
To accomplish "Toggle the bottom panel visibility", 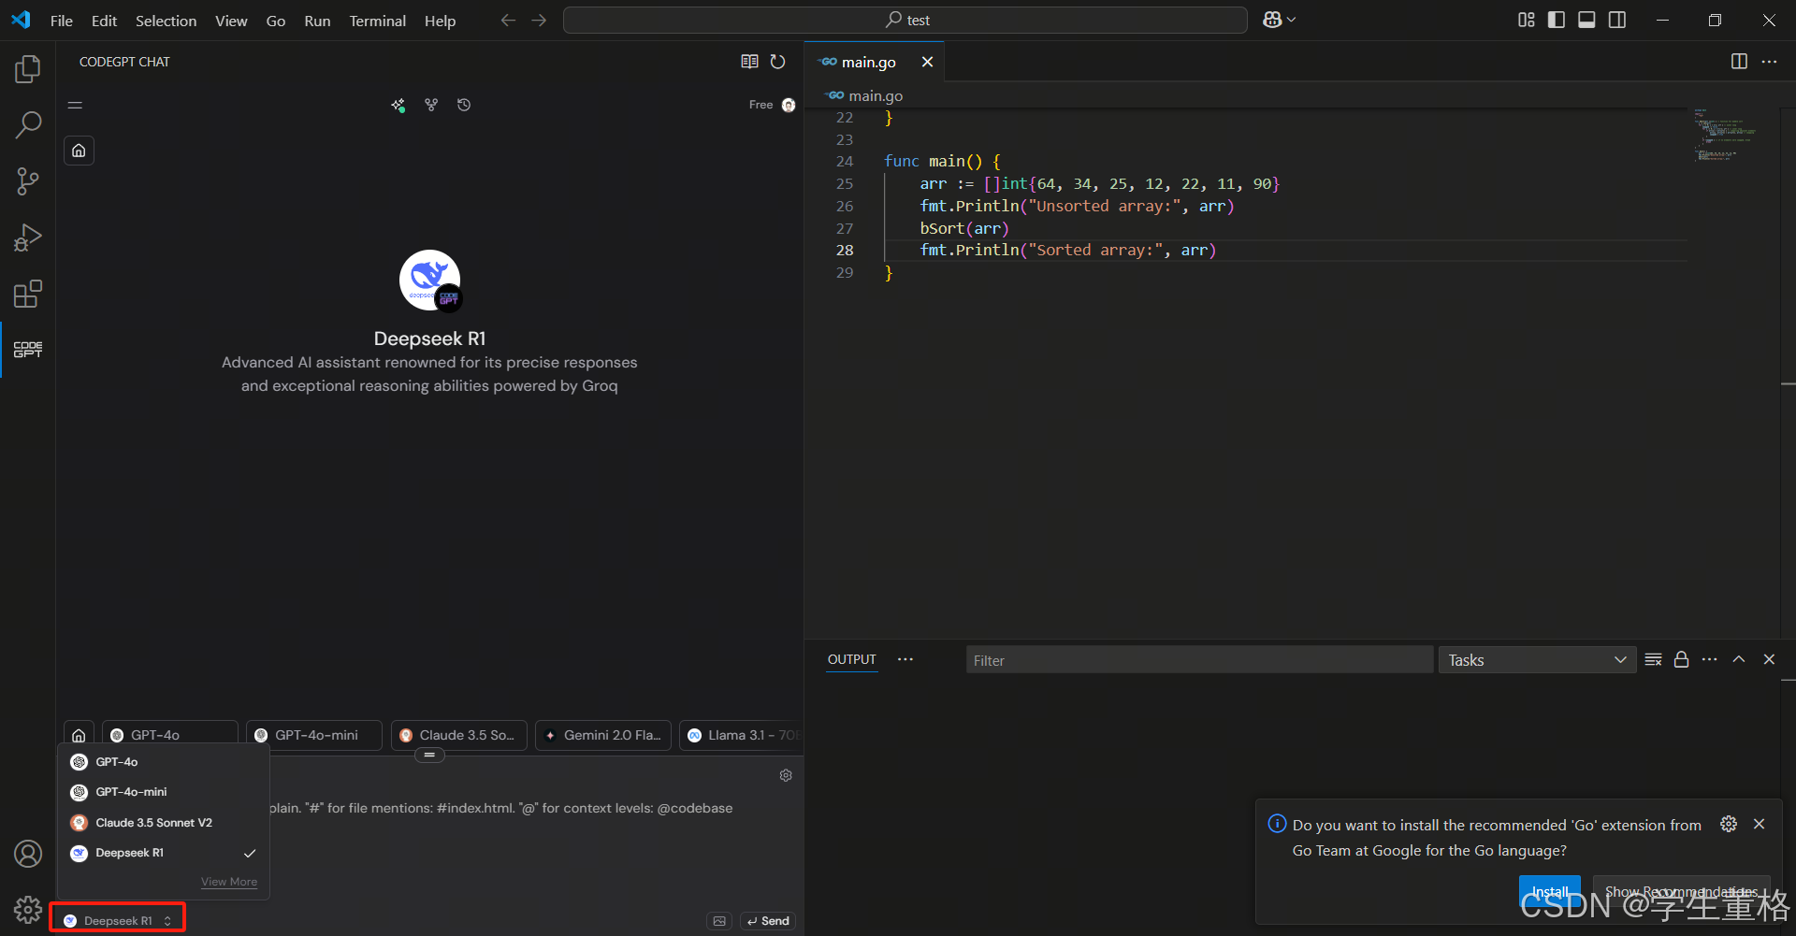I will tap(1586, 20).
